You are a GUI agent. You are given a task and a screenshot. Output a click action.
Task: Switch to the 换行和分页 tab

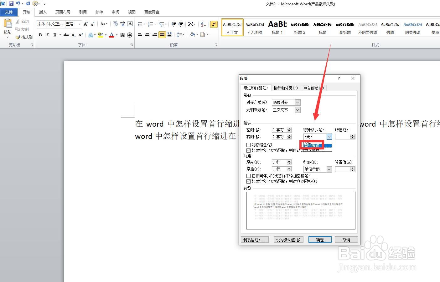click(x=285, y=88)
